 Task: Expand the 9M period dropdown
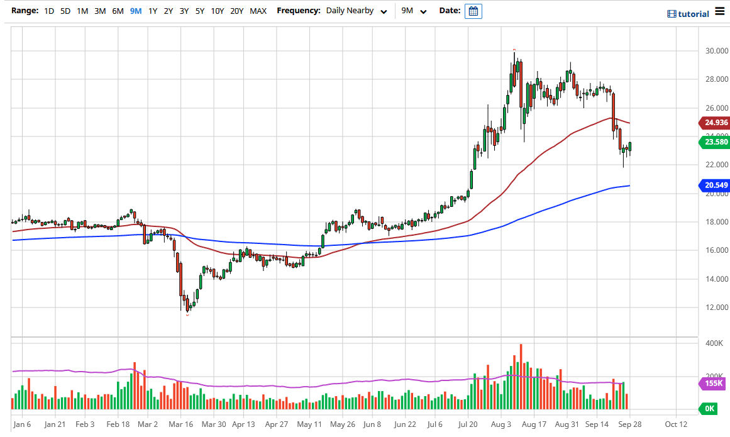point(414,11)
